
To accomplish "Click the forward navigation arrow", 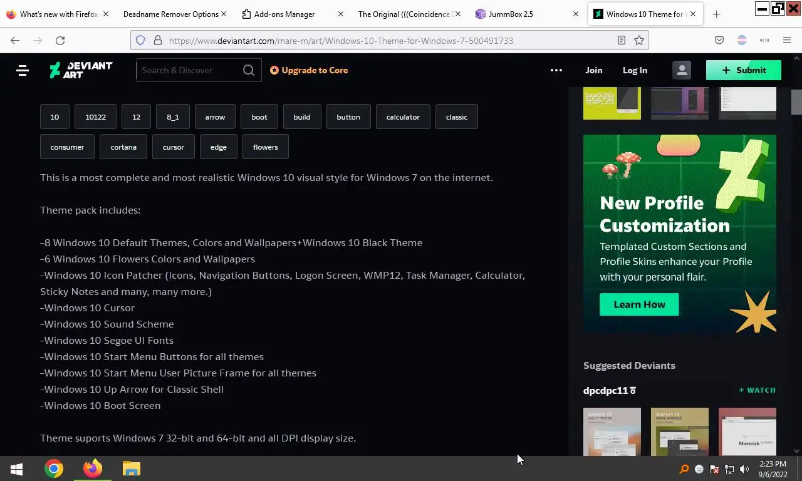I will [x=38, y=40].
